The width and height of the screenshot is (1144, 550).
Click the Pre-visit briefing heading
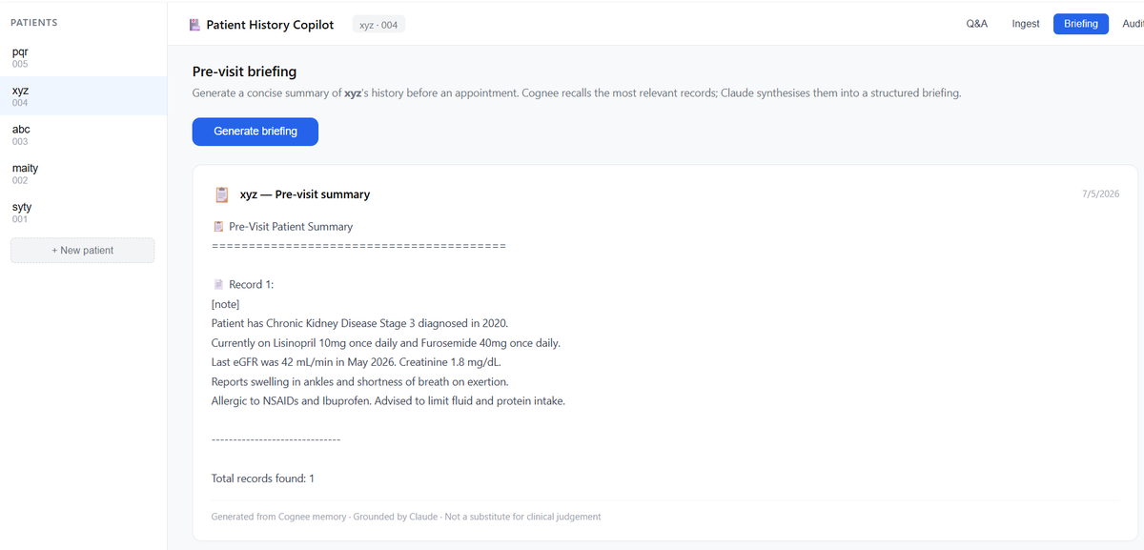pos(244,71)
